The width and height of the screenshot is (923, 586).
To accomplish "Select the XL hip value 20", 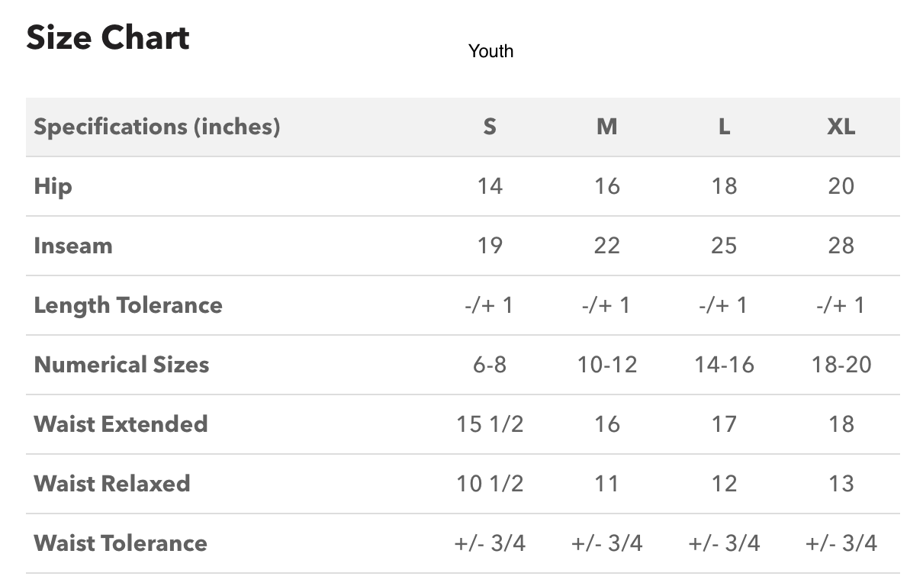I will pyautogui.click(x=841, y=186).
